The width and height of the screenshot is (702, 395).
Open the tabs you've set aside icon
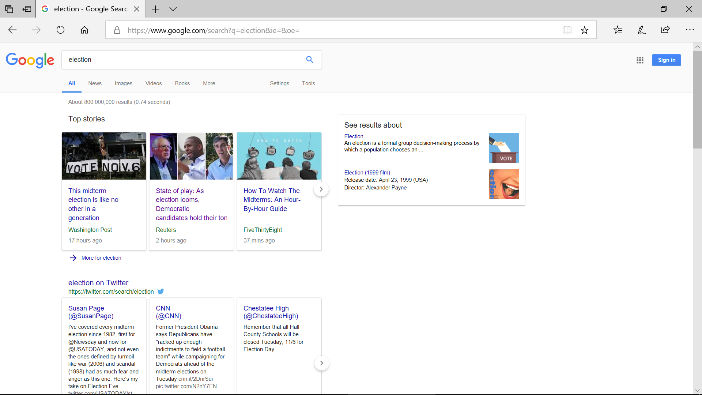(9, 9)
